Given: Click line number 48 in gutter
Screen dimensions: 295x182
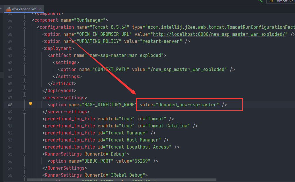Looking at the screenshot, I should (x=10, y=105).
